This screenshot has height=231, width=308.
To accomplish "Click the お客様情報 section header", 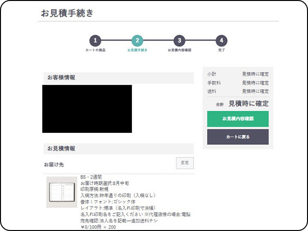I will pyautogui.click(x=118, y=78).
